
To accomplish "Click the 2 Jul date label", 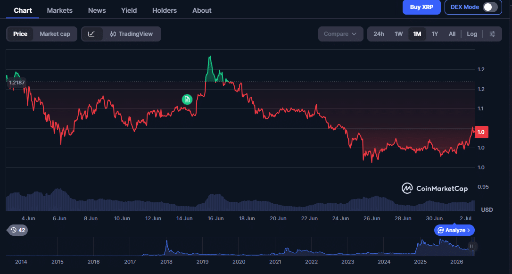I will [466, 218].
